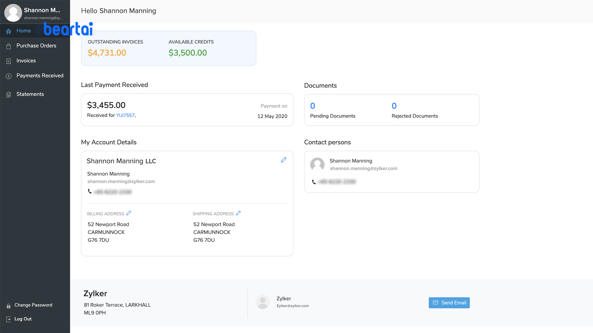Screen dimensions: 593x333
Task: Click the edit pencil icon on account details
Action: click(x=284, y=160)
